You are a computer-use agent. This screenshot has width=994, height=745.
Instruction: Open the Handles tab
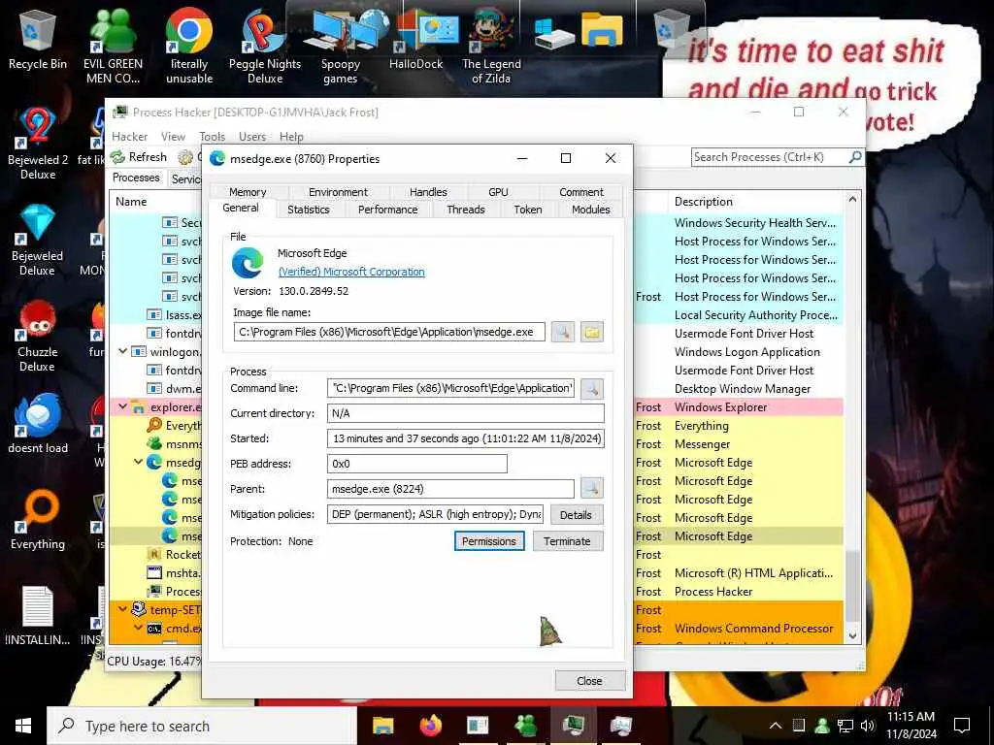428,192
